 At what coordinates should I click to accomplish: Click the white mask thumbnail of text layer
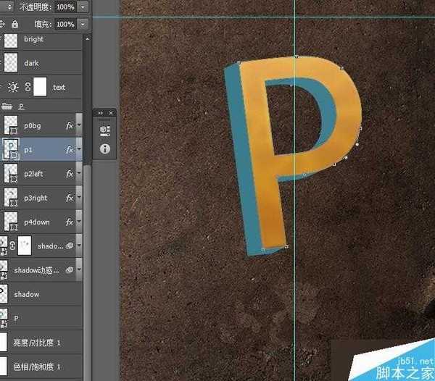(40, 87)
